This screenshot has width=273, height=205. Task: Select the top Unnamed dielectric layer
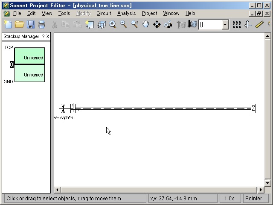[29, 56]
